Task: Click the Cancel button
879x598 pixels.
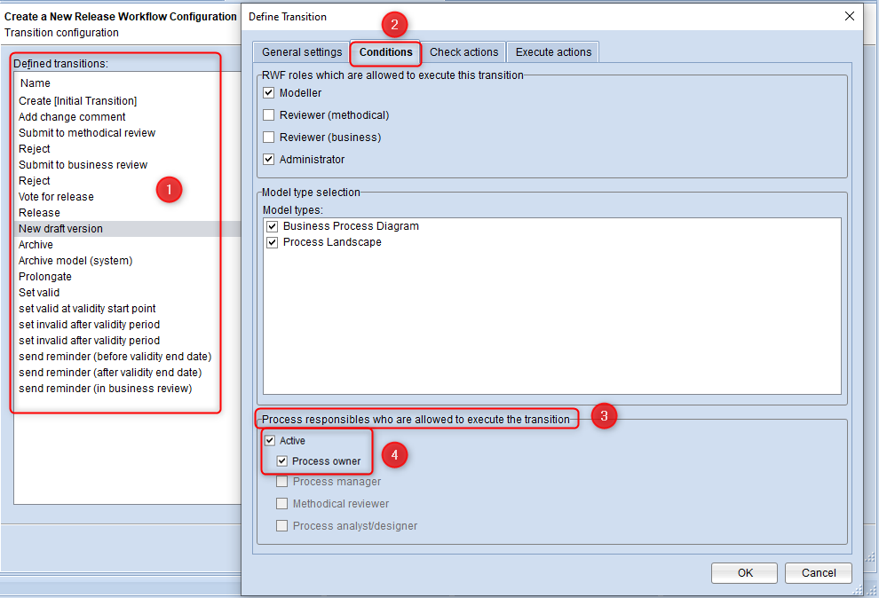Action: click(819, 573)
